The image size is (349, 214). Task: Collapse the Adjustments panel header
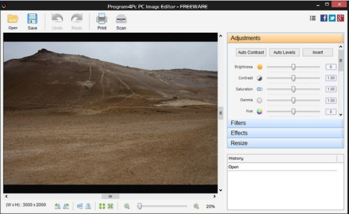285,38
